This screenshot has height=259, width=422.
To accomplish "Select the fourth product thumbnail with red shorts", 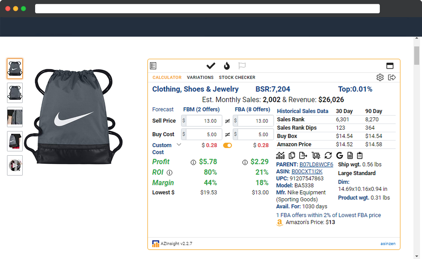I will tap(15, 141).
